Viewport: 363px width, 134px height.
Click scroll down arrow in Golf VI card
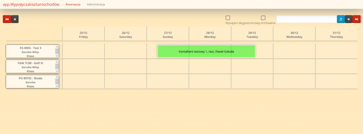57,71
